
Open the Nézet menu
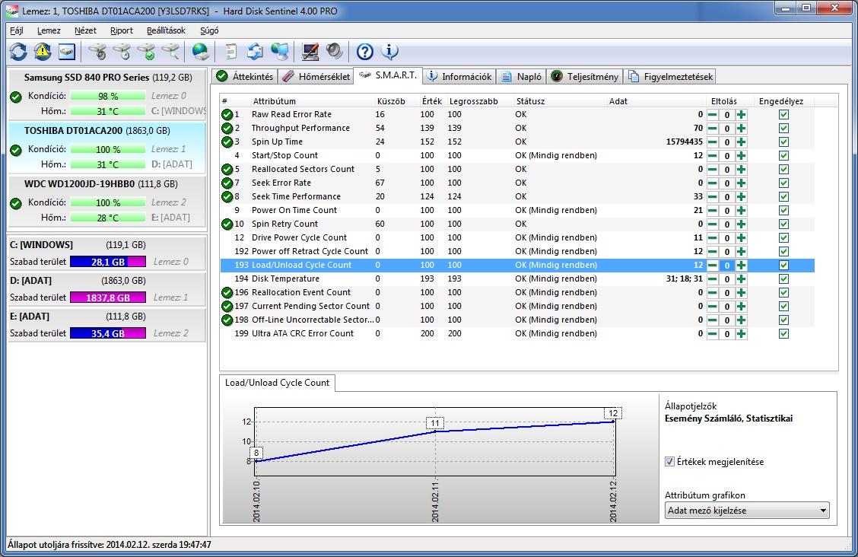[x=85, y=30]
